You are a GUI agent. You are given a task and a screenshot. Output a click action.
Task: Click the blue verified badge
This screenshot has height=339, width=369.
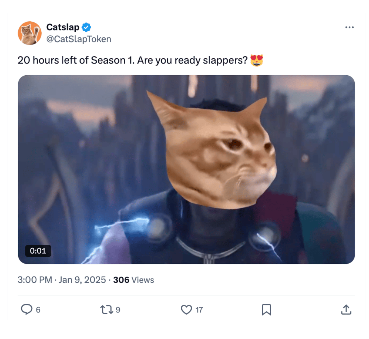[86, 27]
